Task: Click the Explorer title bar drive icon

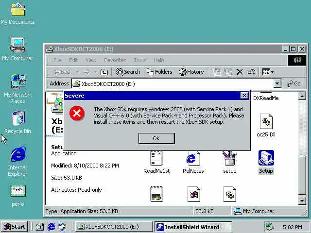Action: pyautogui.click(x=50, y=49)
